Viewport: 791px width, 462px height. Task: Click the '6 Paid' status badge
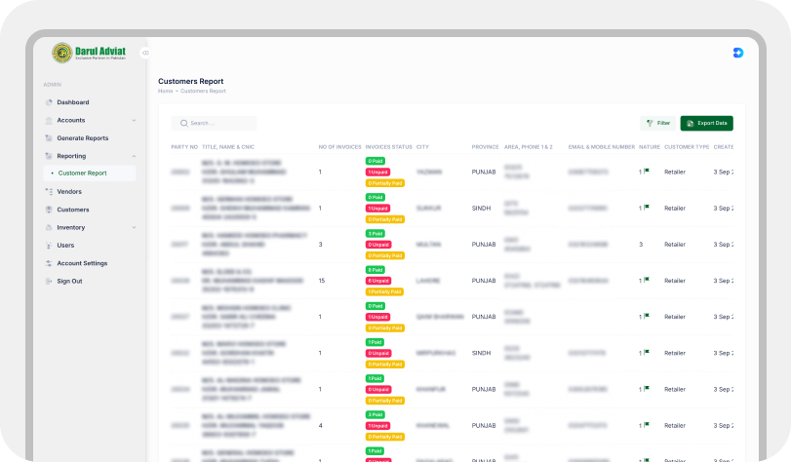click(x=376, y=270)
